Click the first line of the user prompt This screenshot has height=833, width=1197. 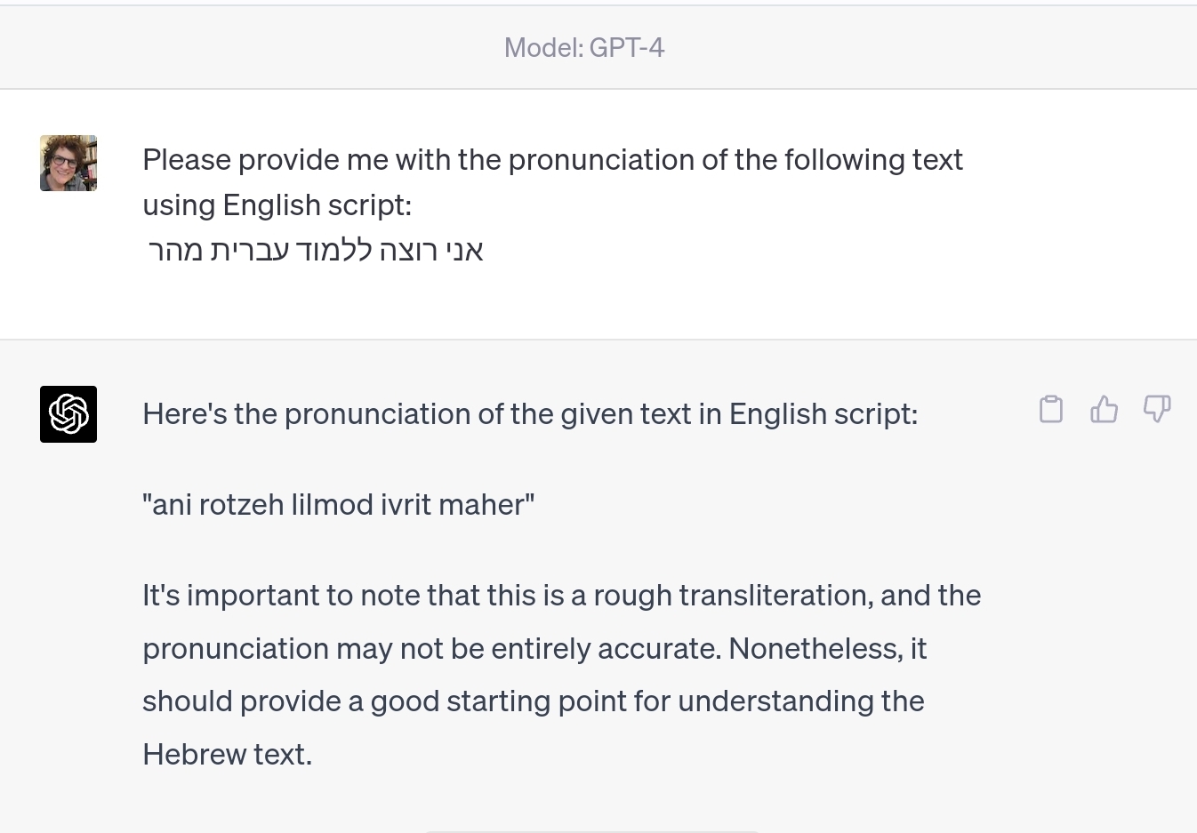pyautogui.click(x=552, y=160)
